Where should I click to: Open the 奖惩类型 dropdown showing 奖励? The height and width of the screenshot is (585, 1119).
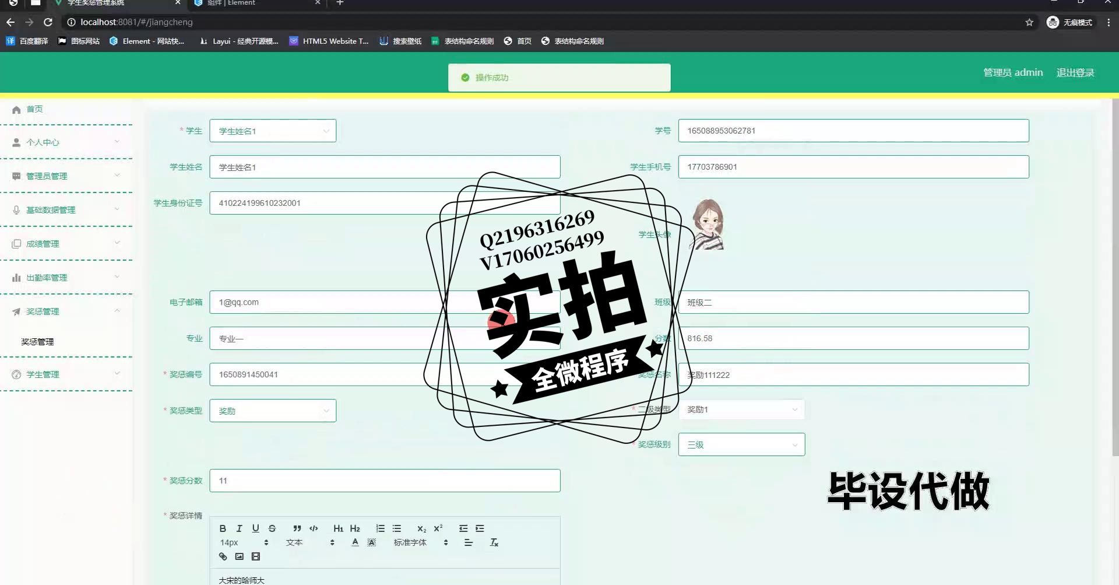[273, 411]
